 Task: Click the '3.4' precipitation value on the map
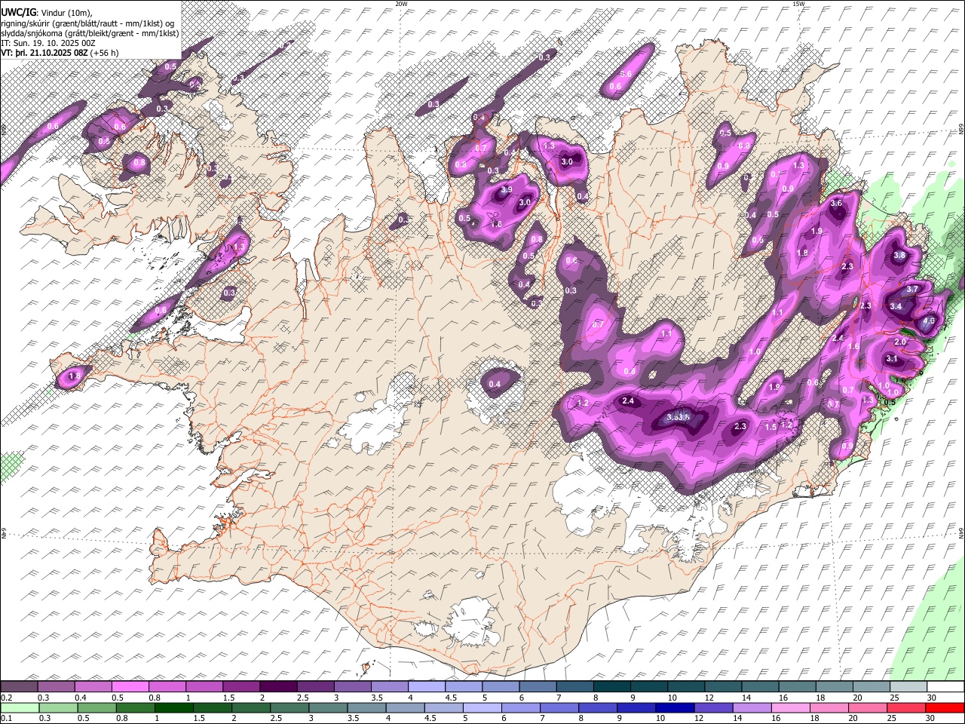(896, 306)
